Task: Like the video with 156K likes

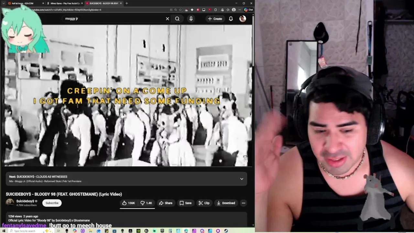Action: point(128,203)
